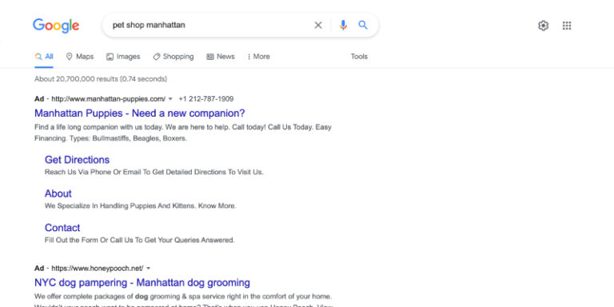Open the Tools options
Viewport: 614px width, 307px height.
click(359, 57)
